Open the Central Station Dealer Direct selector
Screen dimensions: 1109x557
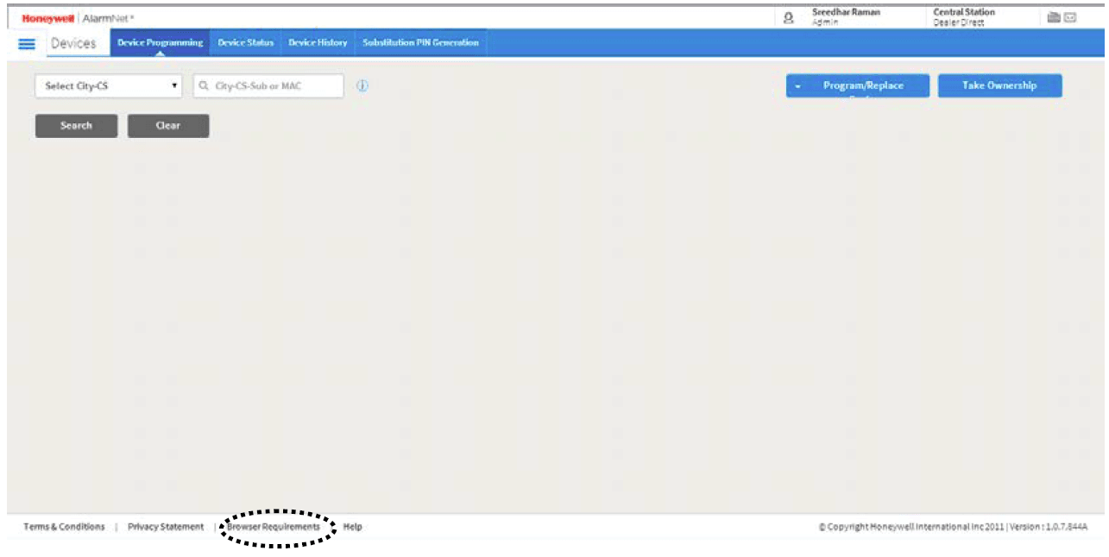963,17
